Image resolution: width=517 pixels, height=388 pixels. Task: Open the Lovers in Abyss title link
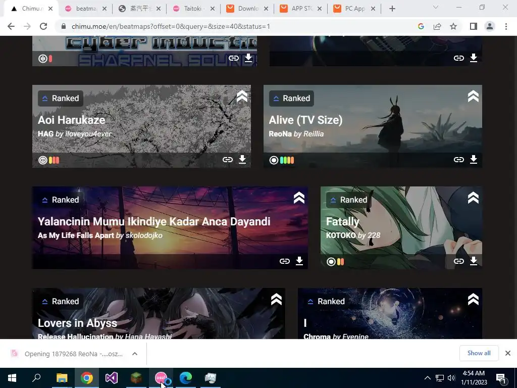(x=77, y=323)
